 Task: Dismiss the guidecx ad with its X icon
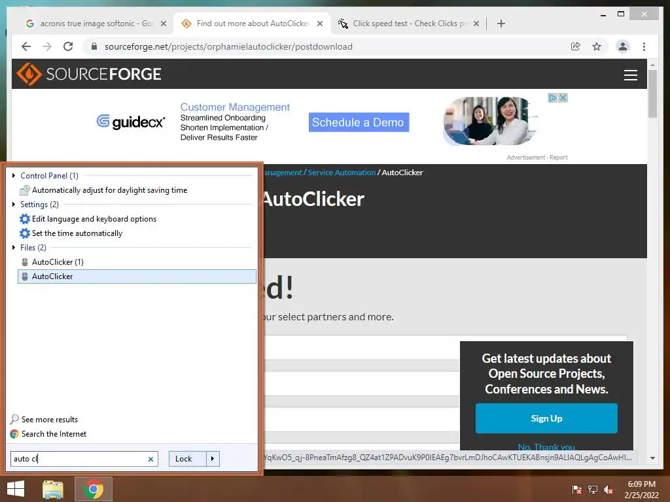(x=563, y=98)
